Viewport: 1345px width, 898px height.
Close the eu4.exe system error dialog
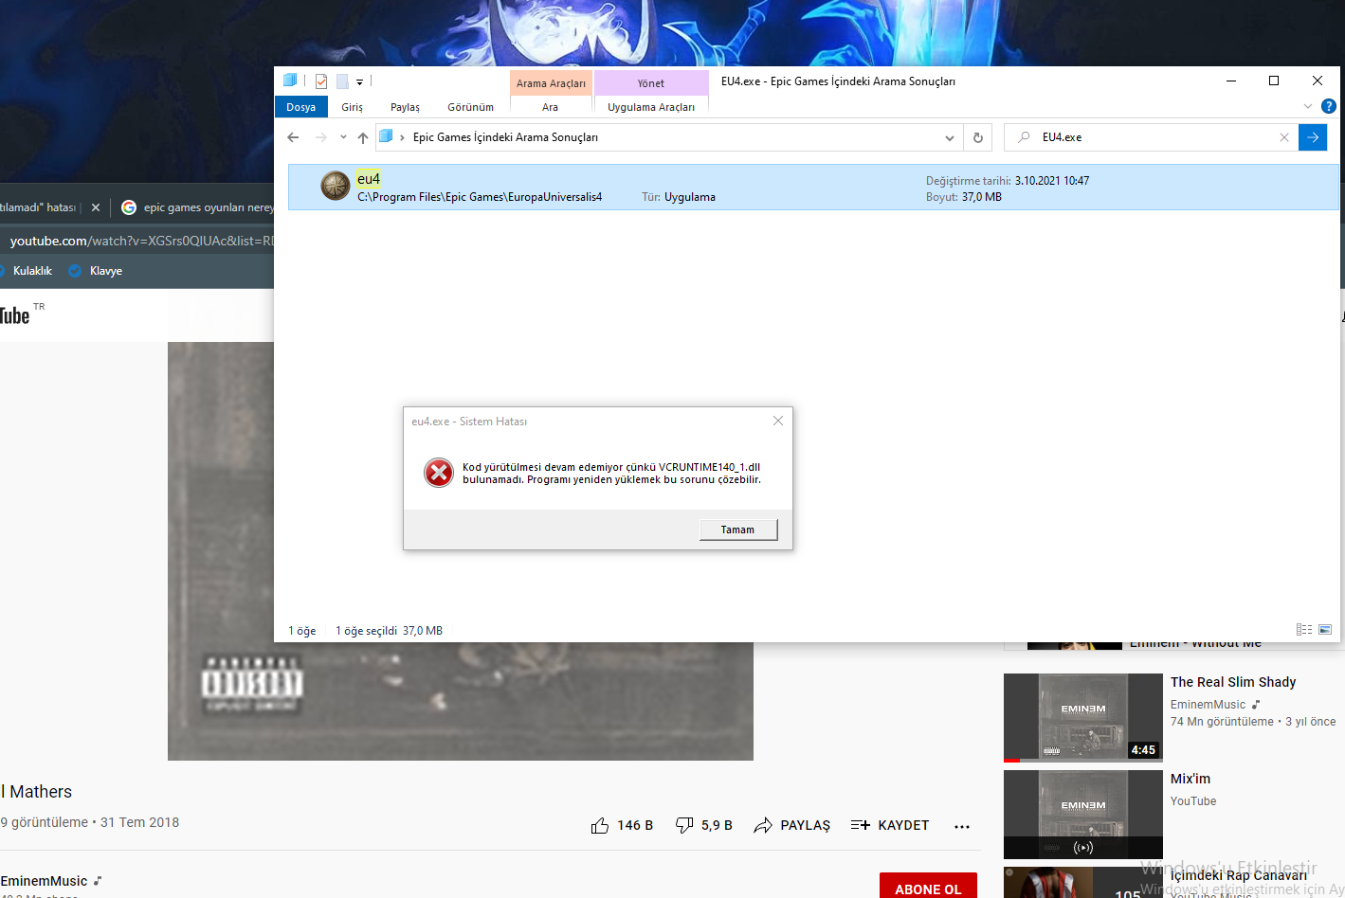coord(778,421)
